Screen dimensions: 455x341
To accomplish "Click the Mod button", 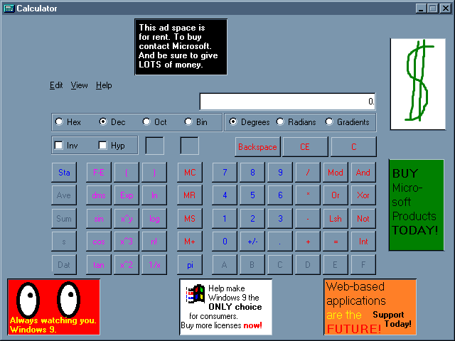I will tap(336, 172).
